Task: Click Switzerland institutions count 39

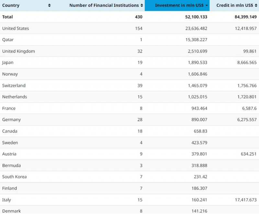Action: (140, 85)
